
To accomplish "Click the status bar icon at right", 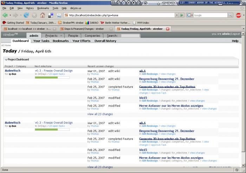I will [237, 170].
